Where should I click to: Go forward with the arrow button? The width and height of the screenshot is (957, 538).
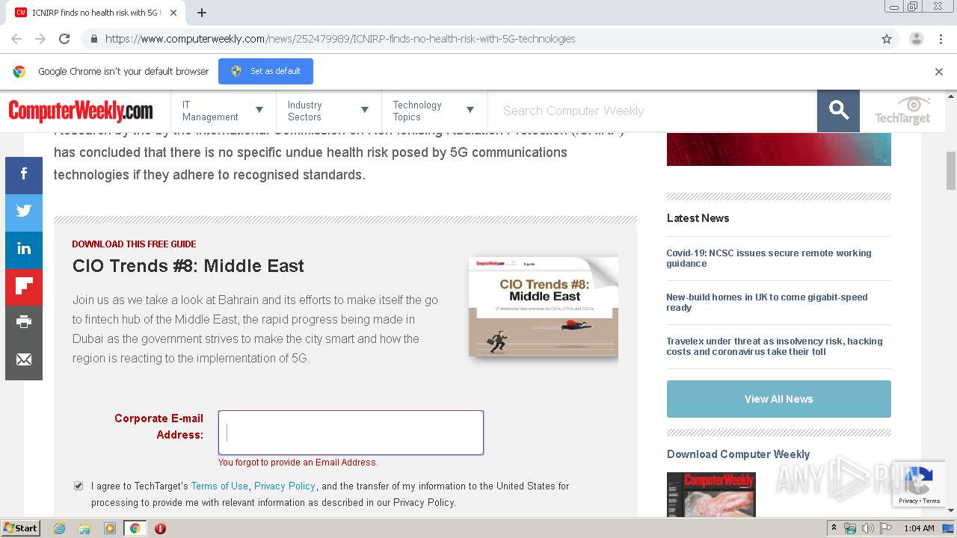(x=40, y=39)
